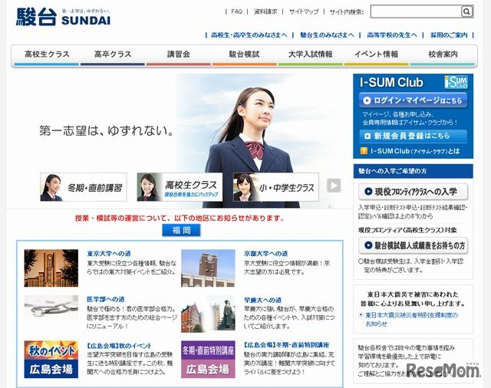This screenshot has width=491, height=388.
Task: Open 【広島会場】秋のイベント link
Action: (119, 346)
